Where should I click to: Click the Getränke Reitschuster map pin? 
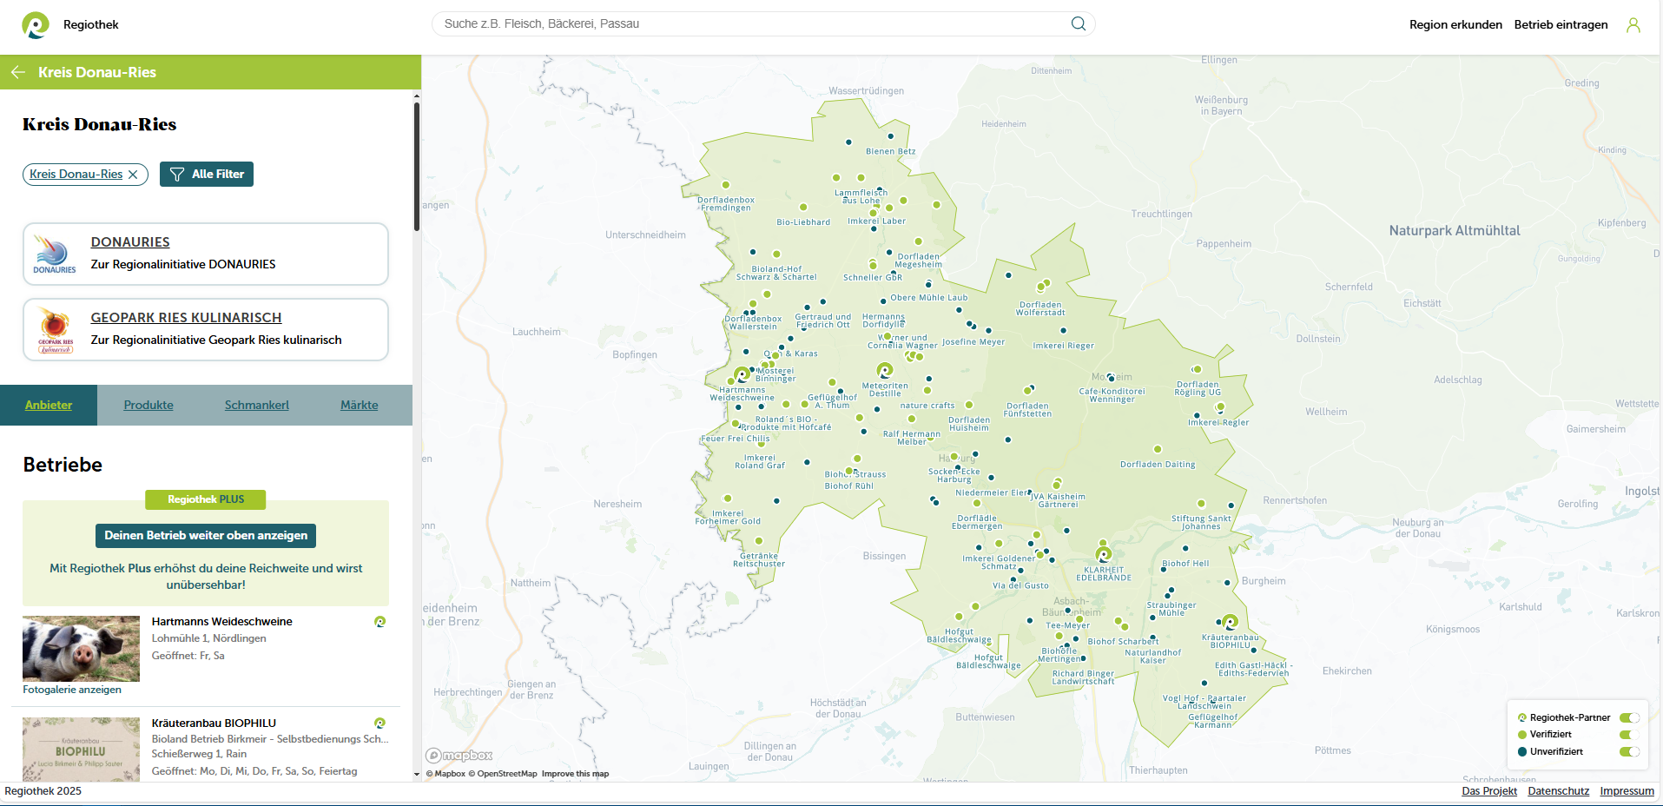(760, 541)
